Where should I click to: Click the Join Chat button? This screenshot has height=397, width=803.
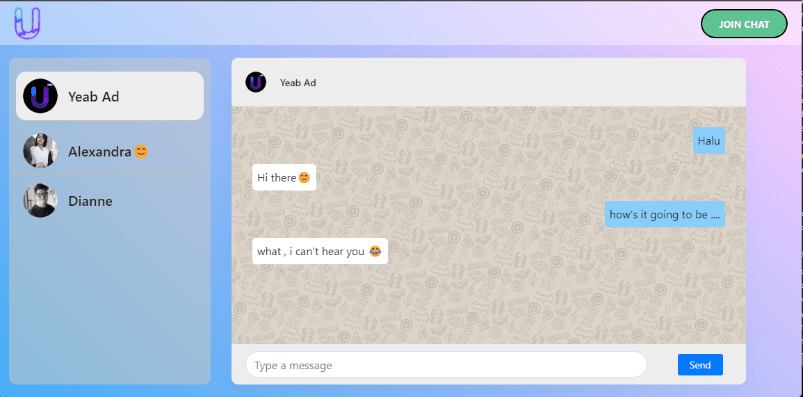click(744, 24)
